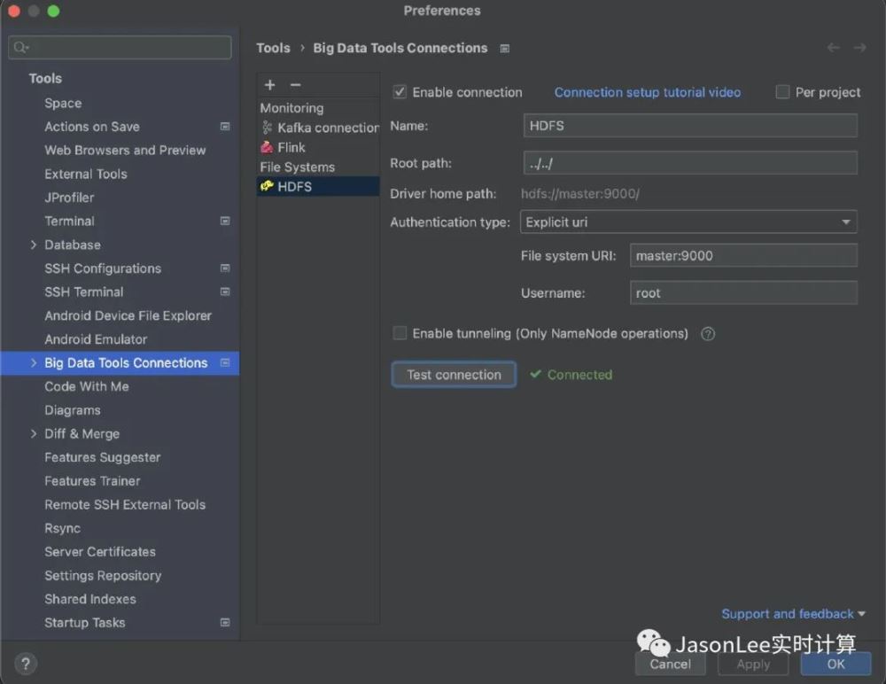886x684 pixels.
Task: Open the SSH Configurations settings page
Action: click(x=103, y=268)
